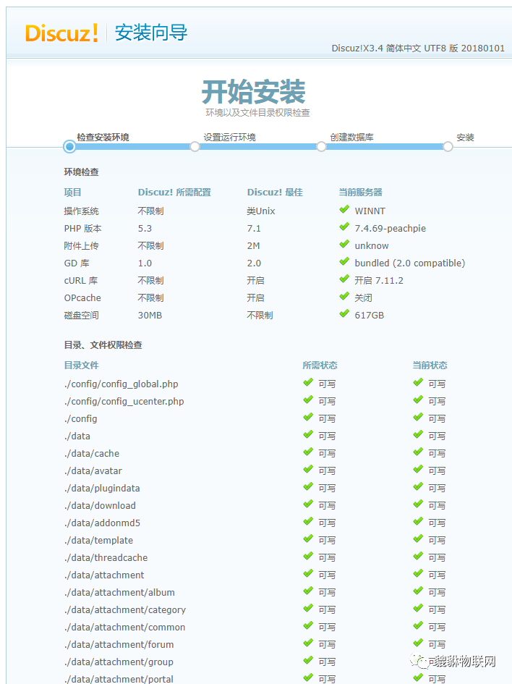Image resolution: width=512 pixels, height=684 pixels.
Task: Click the 设置运行环境 step label
Action: click(230, 138)
